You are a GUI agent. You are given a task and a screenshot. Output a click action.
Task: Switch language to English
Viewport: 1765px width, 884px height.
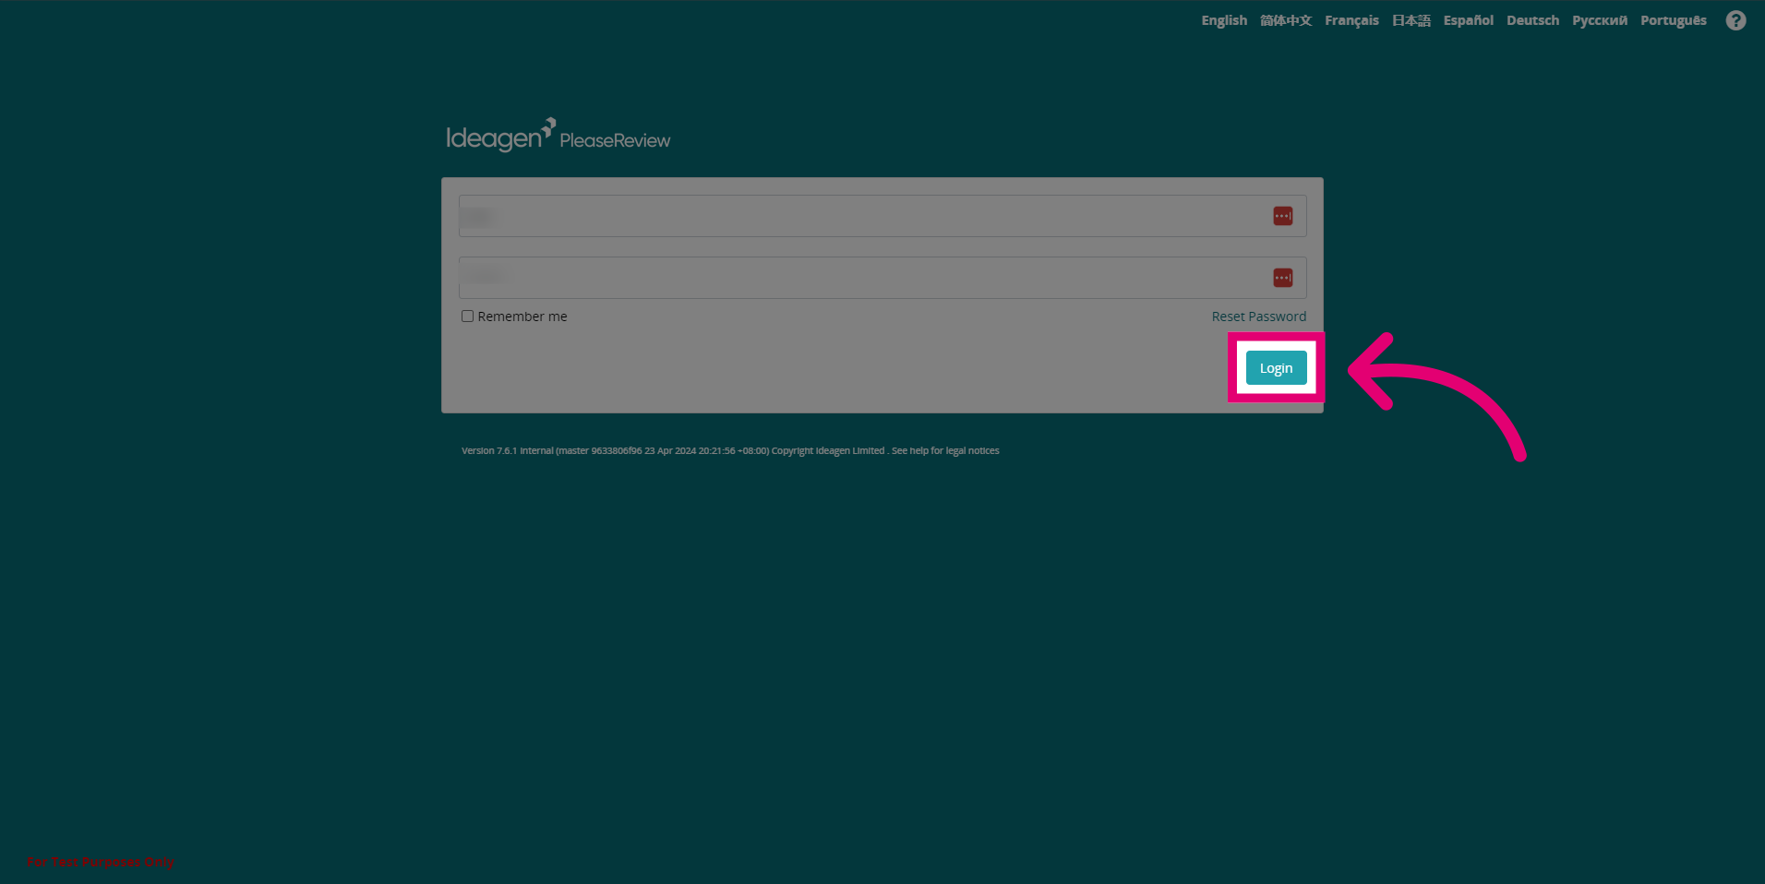pos(1224,20)
